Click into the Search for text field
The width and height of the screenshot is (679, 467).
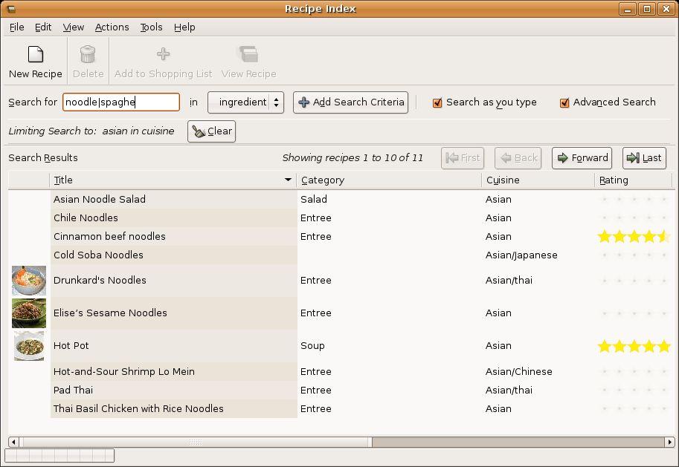[120, 102]
